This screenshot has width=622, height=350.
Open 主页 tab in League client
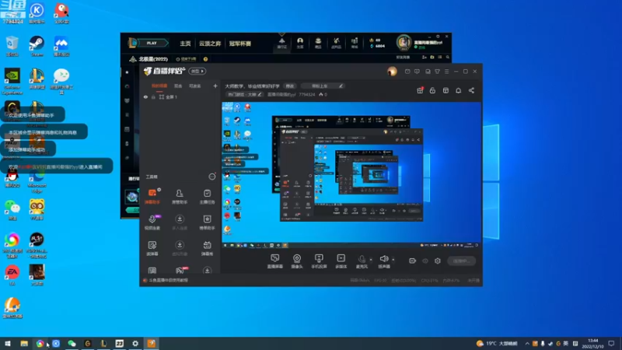[185, 44]
